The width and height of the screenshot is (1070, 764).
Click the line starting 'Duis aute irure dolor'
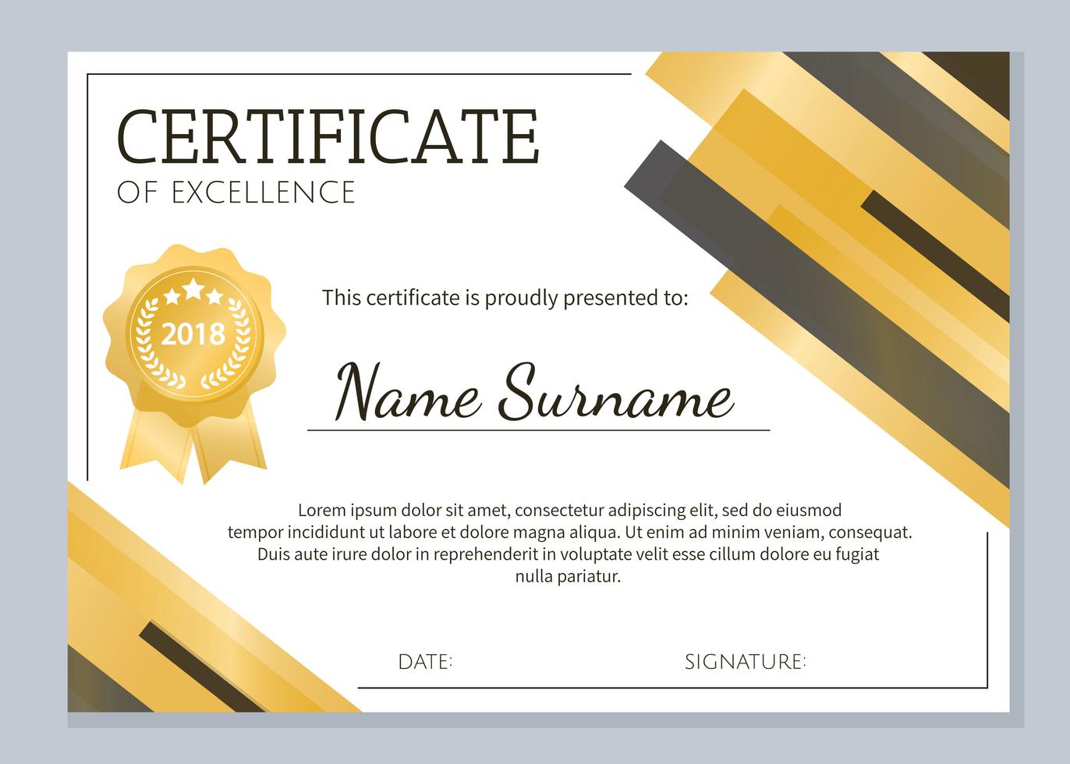569,555
